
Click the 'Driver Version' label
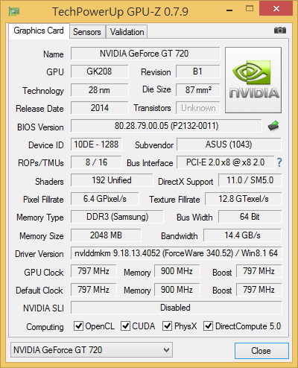tap(39, 254)
